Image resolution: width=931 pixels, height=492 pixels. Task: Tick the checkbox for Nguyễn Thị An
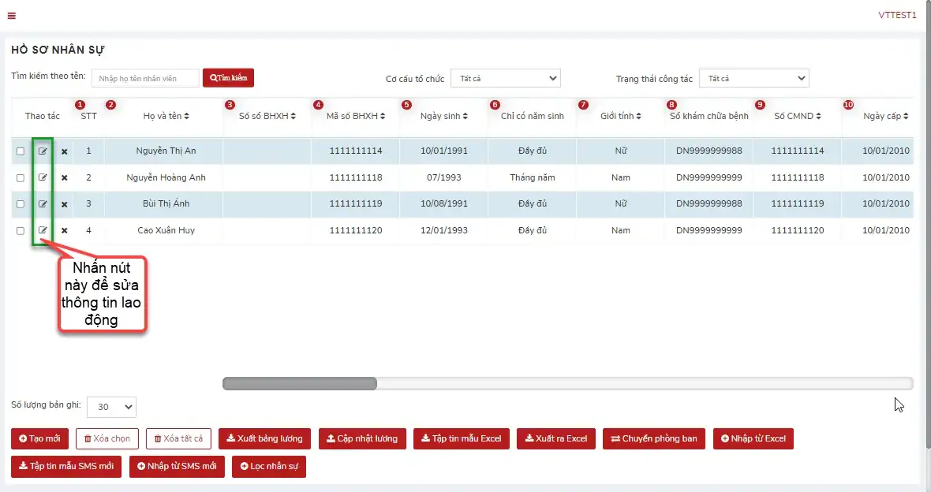tap(21, 151)
